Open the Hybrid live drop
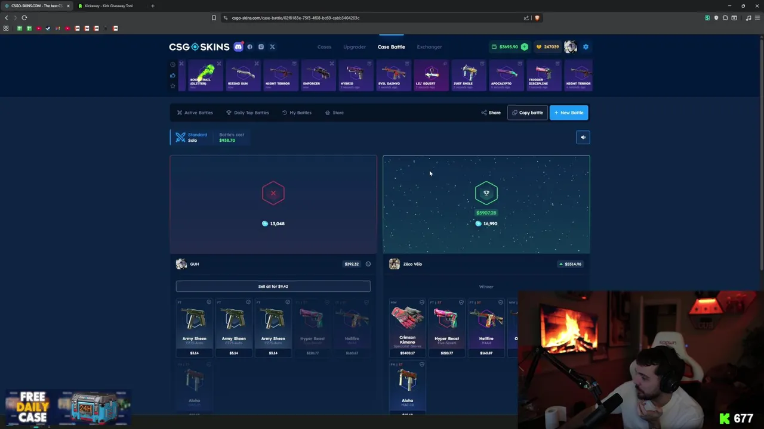This screenshot has width=764, height=429. (355, 75)
